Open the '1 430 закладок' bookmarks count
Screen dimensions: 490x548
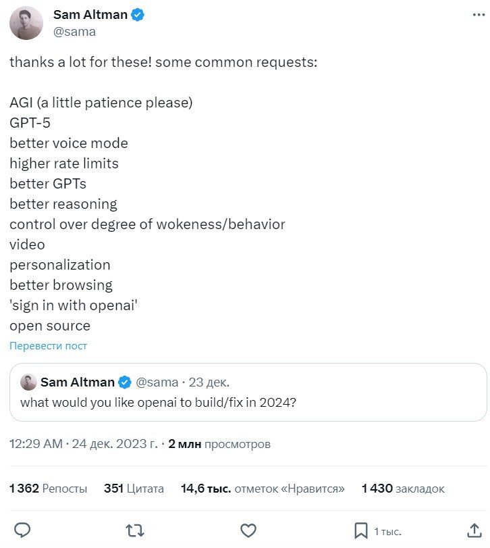[403, 488]
